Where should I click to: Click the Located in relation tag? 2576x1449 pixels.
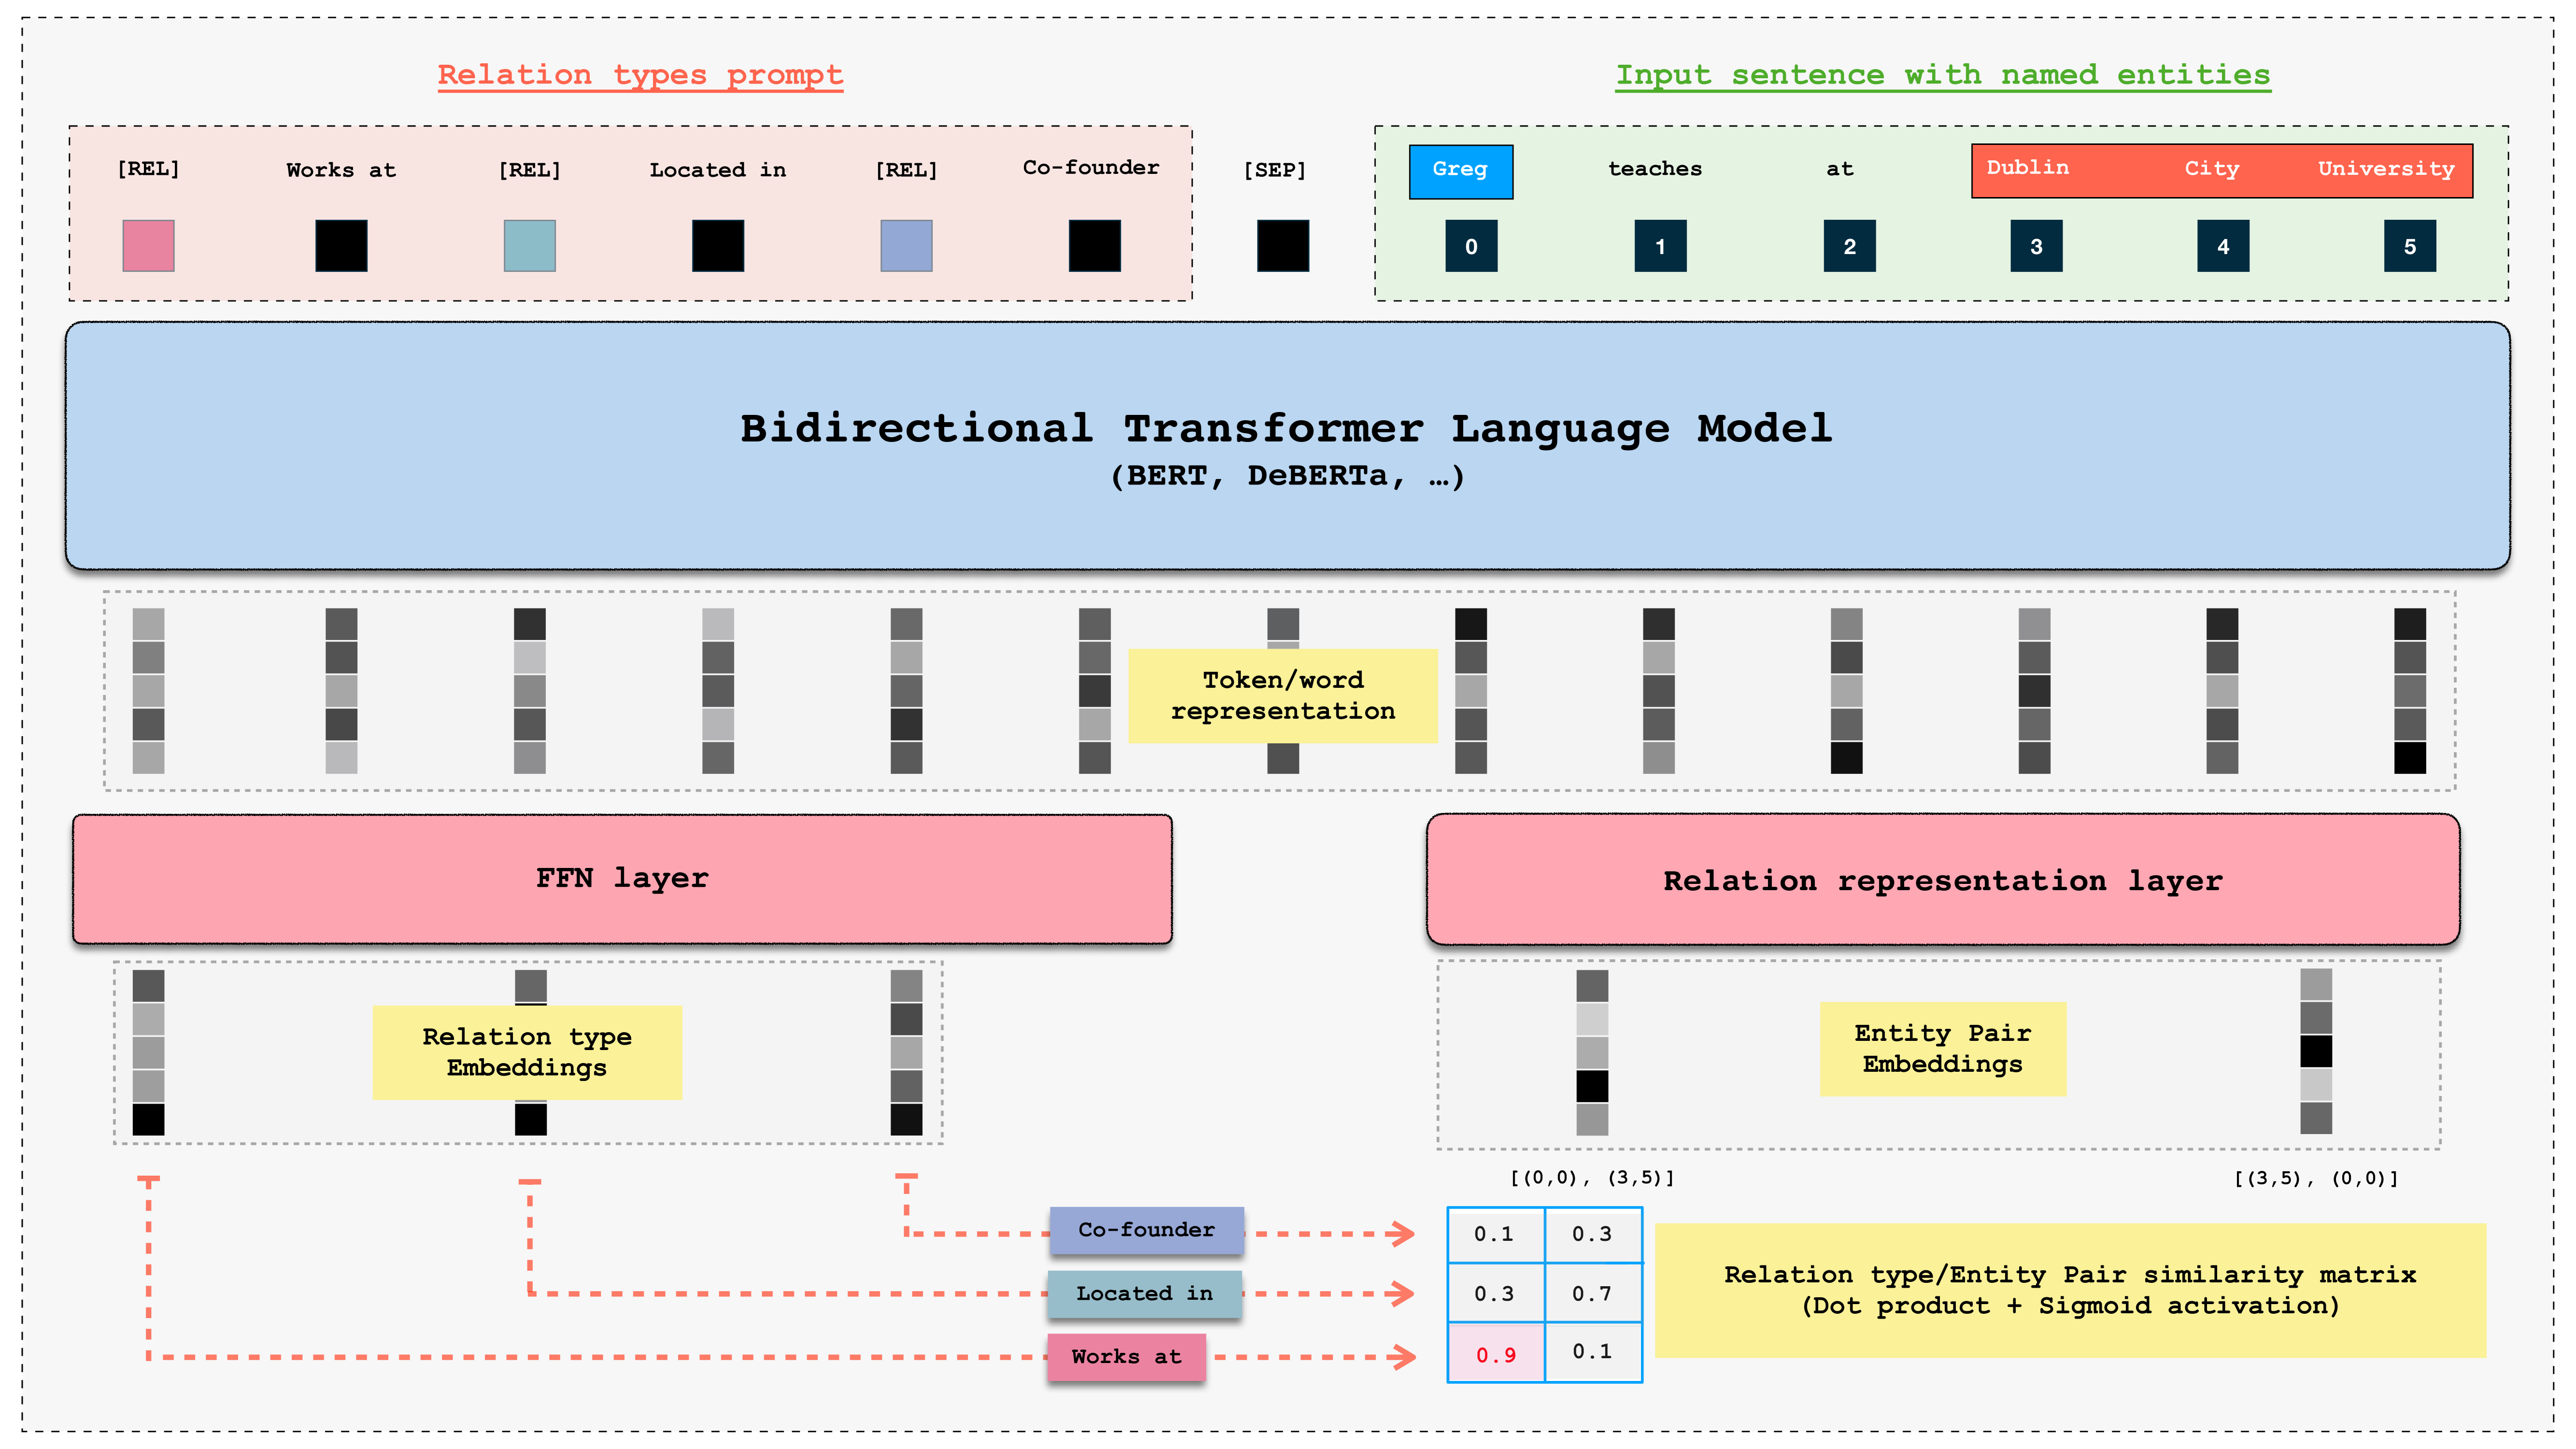[1144, 1294]
